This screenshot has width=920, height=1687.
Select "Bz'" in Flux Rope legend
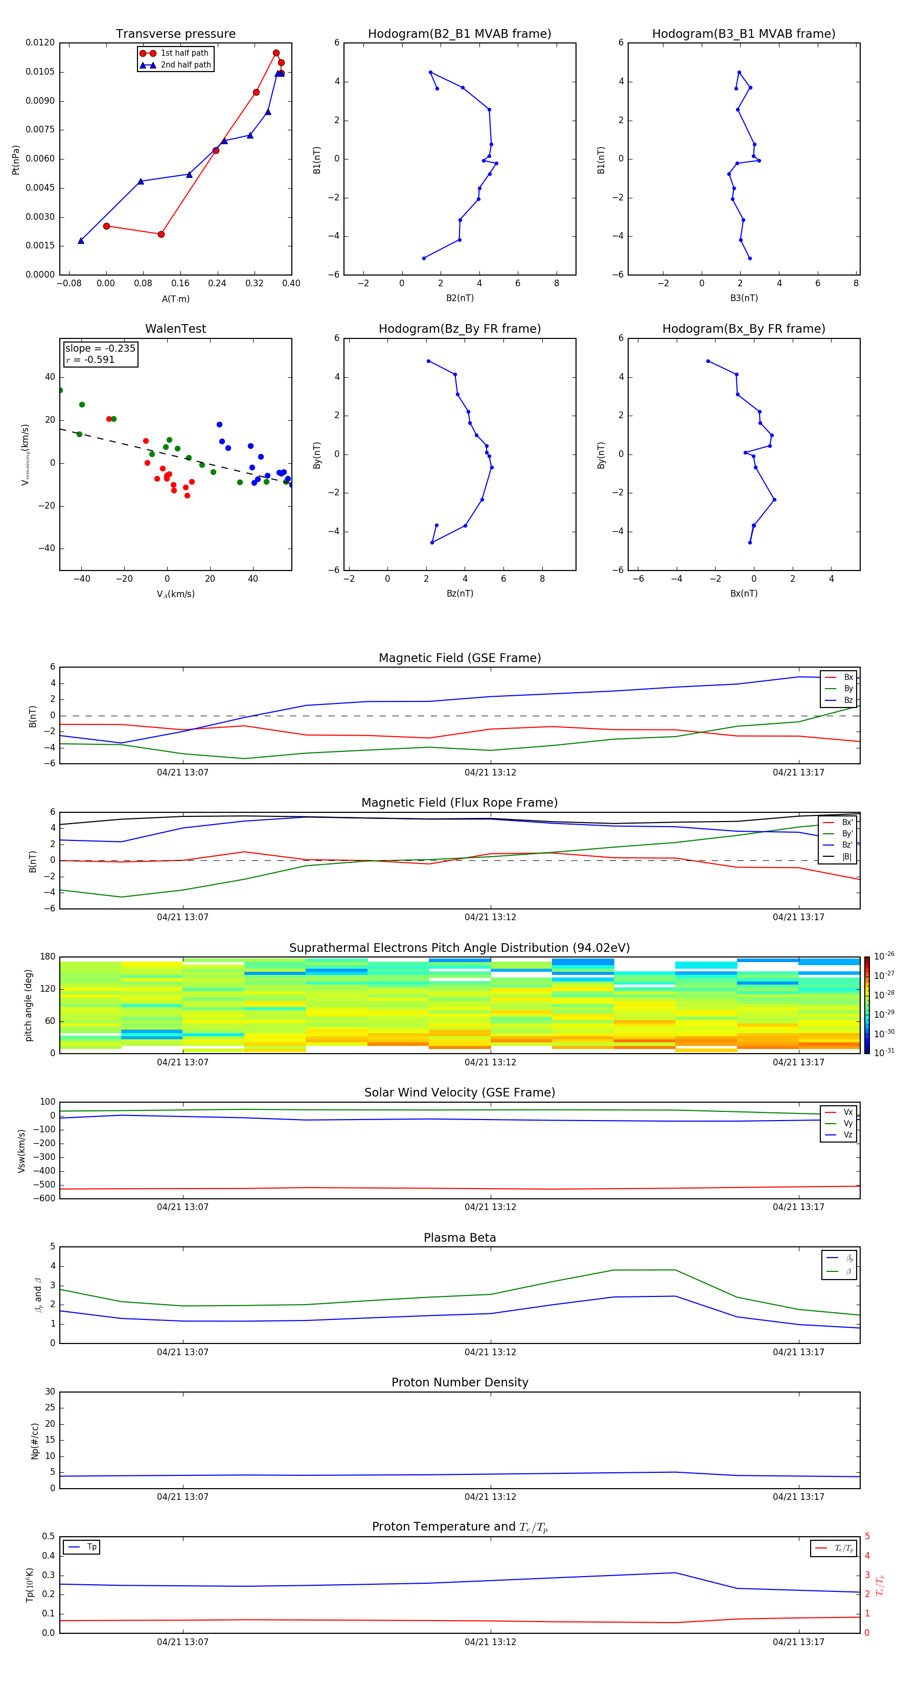(839, 845)
